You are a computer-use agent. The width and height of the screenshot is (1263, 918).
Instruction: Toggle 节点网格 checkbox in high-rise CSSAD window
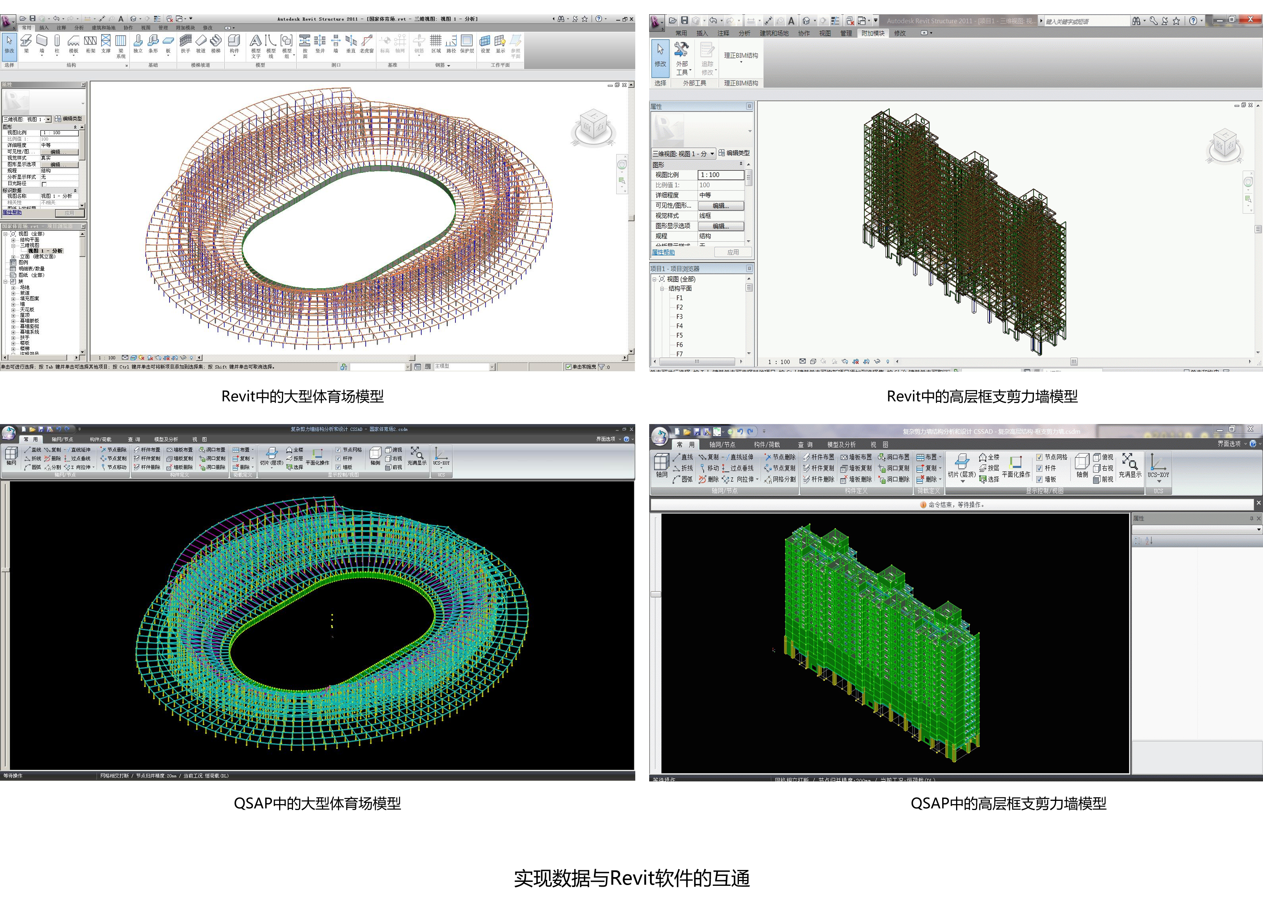[x=1039, y=457]
